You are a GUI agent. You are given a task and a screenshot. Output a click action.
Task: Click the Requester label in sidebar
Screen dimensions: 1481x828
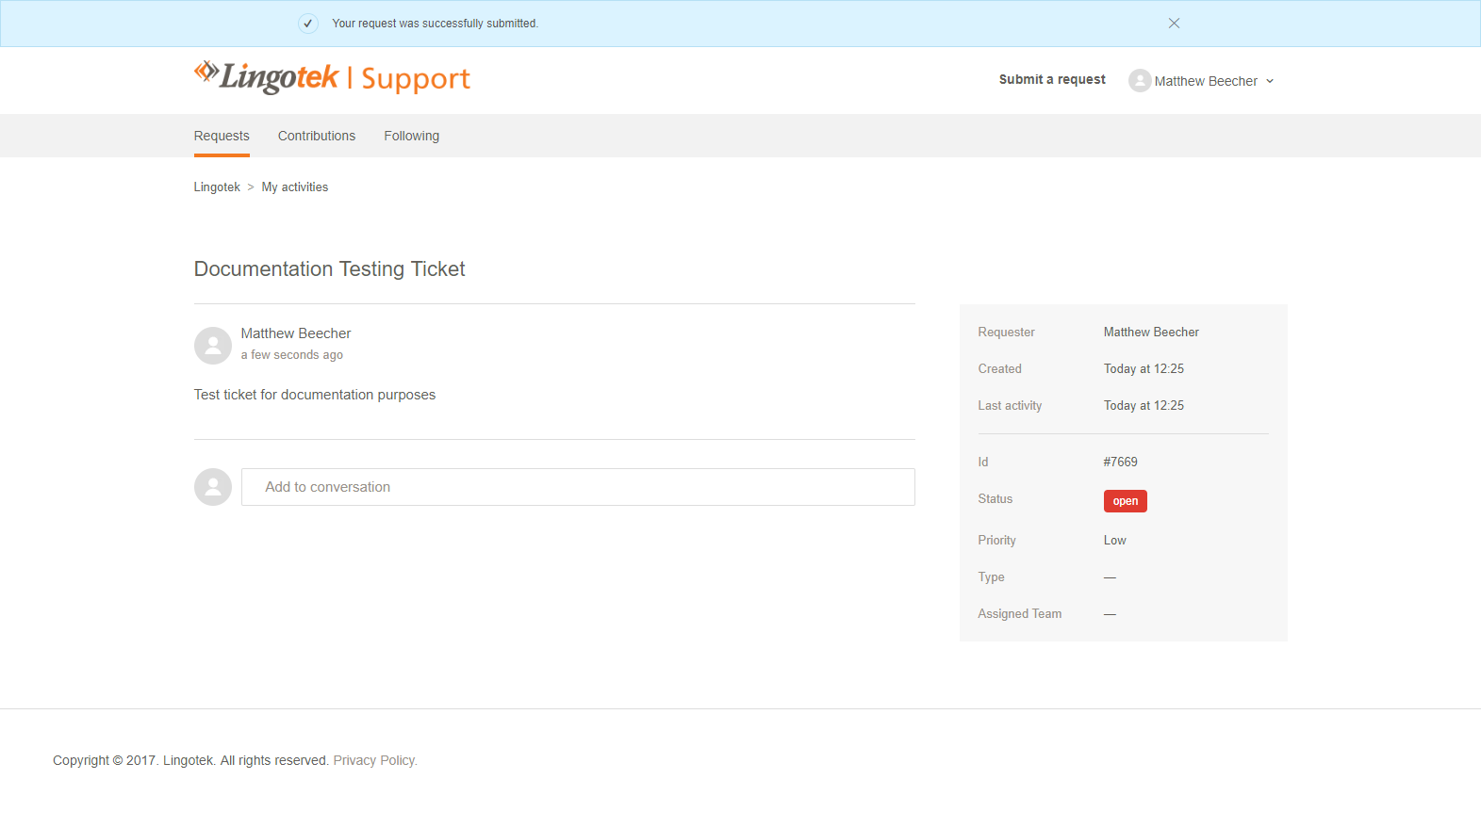[x=1006, y=333]
